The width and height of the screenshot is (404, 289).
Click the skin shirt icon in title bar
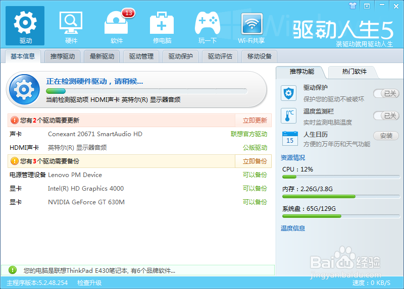coord(352,6)
